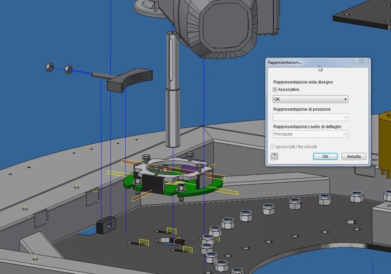Select the second hex nut near the handle rod
Viewport: 391px width, 274px height.
click(x=69, y=69)
